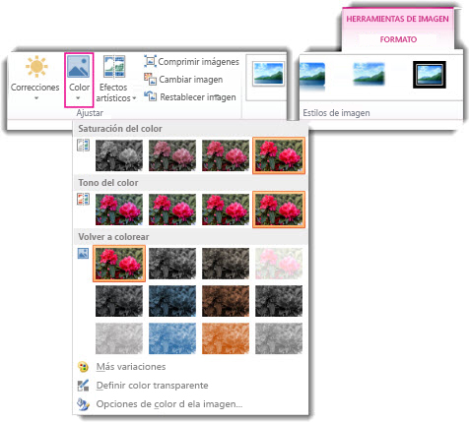Image resolution: width=469 pixels, height=422 pixels.
Task: Click Restablecer imagen text button
Action: [198, 97]
